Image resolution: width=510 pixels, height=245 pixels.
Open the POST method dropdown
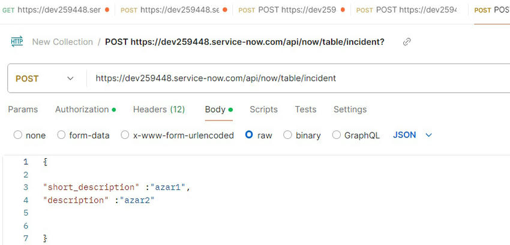tap(44, 78)
